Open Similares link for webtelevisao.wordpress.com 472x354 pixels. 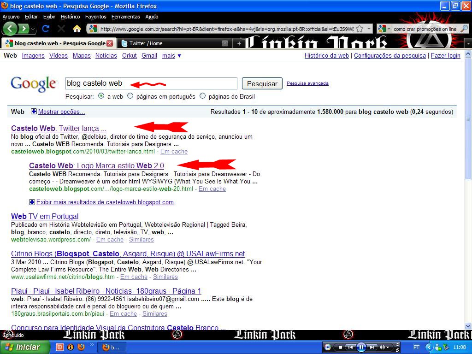pyautogui.click(x=142, y=240)
